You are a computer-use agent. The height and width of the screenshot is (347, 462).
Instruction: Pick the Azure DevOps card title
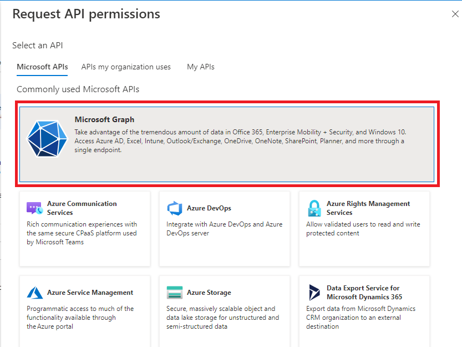click(209, 208)
